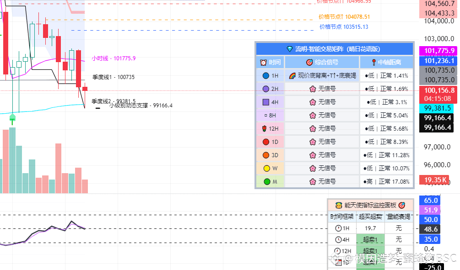The width and height of the screenshot is (460, 270).
Task: Select the yellow circle for W row
Action: [x=267, y=169]
